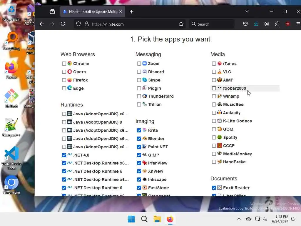Uncheck the .NET 4.8 checkbox
Image resolution: width=301 pixels, height=226 pixels.
tap(64, 155)
